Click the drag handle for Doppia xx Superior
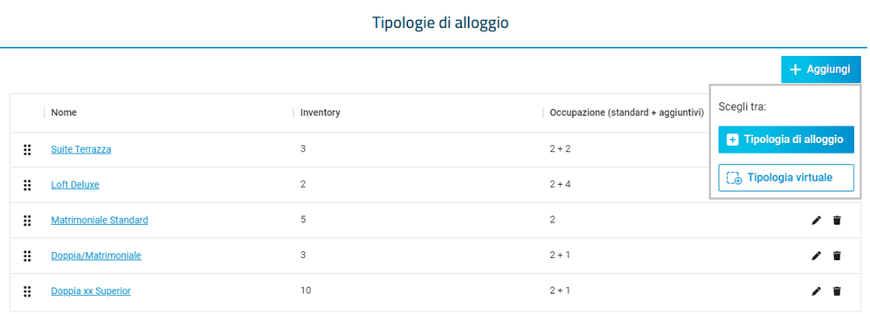The image size is (870, 314). (x=26, y=291)
